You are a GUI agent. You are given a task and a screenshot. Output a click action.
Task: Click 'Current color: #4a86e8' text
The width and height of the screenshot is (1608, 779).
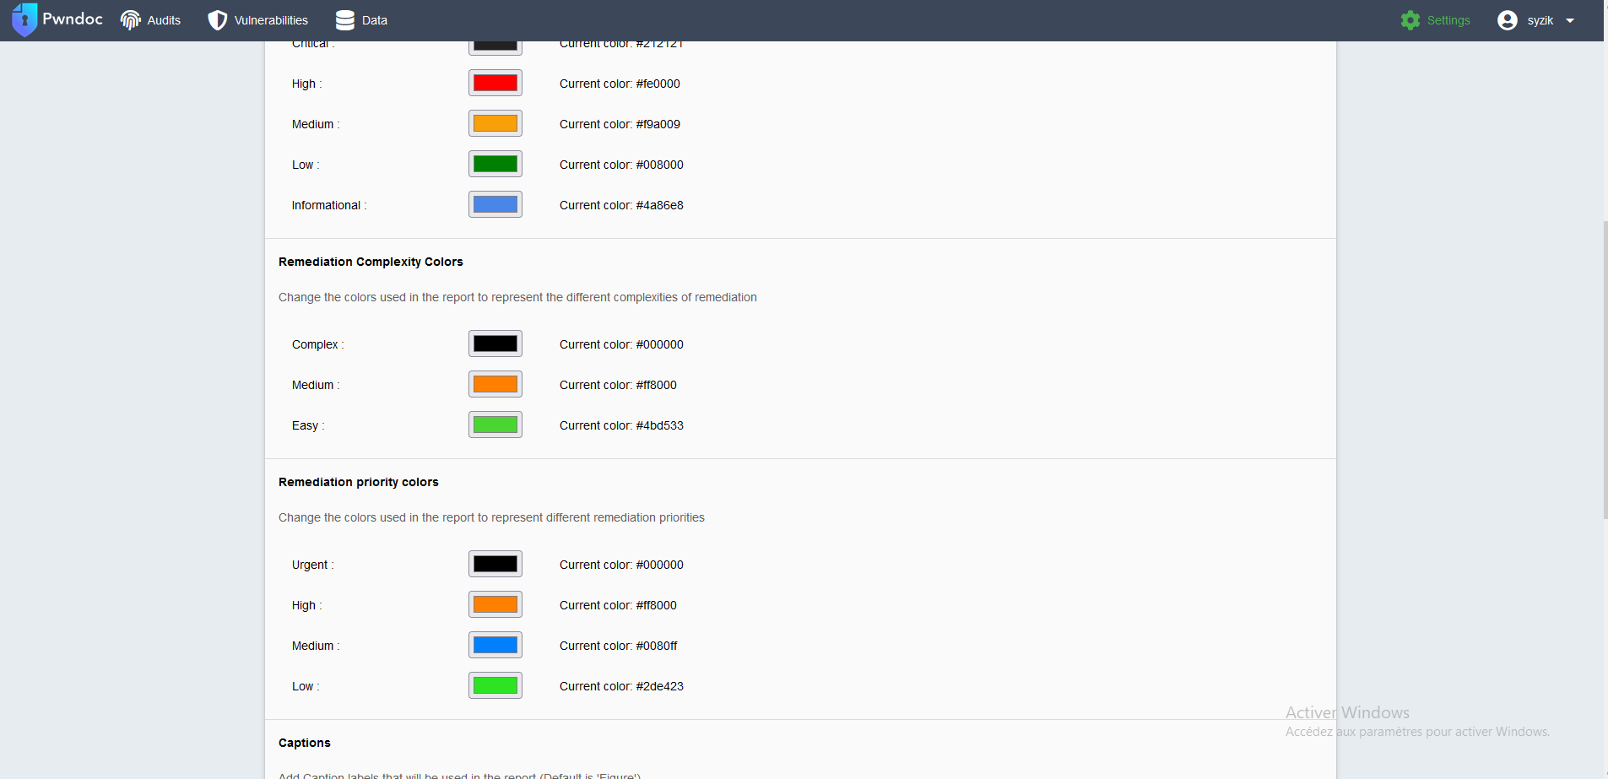click(x=621, y=205)
